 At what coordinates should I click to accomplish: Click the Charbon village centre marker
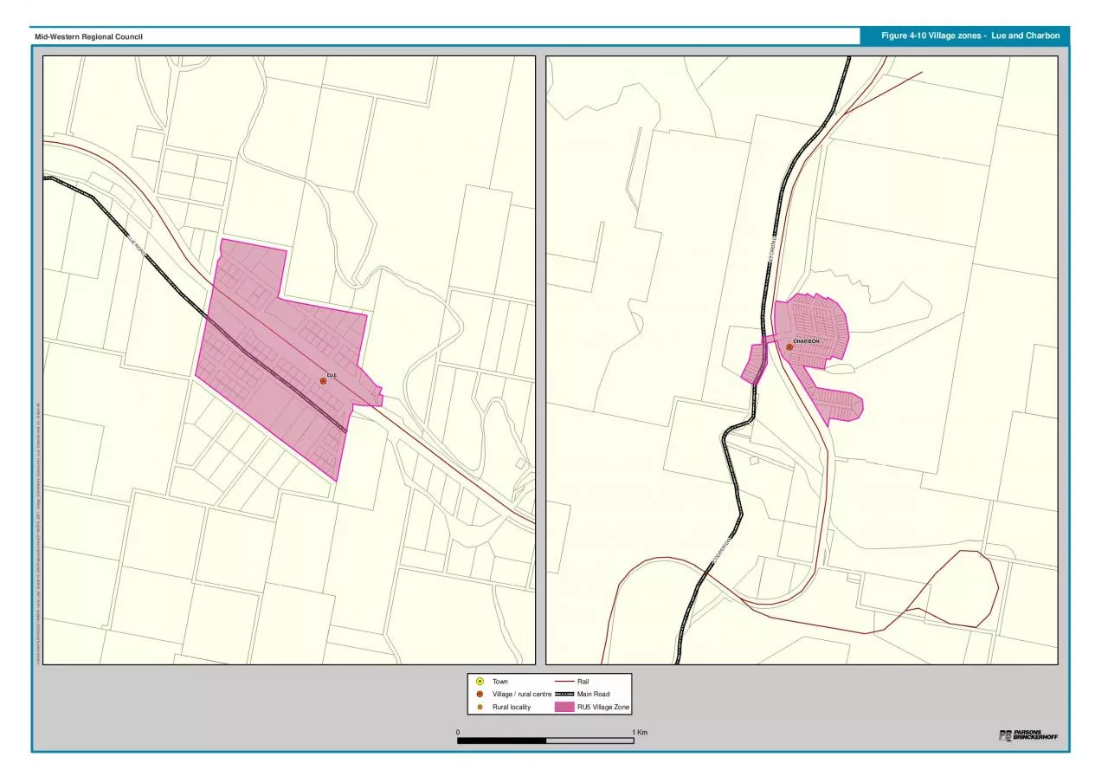pyautogui.click(x=789, y=346)
